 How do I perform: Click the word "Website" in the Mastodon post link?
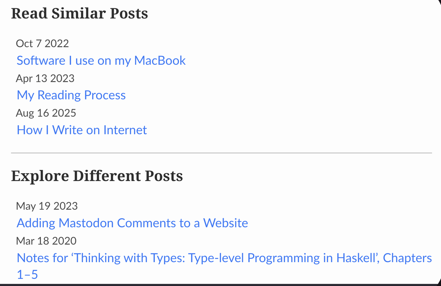(225, 223)
